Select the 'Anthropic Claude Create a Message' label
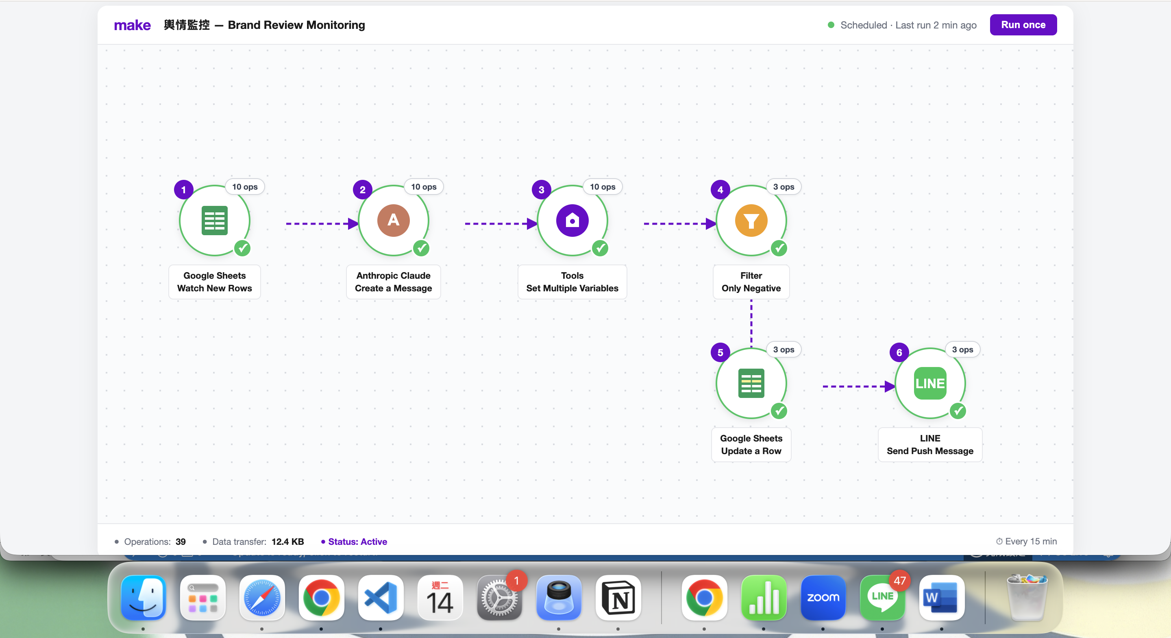This screenshot has height=638, width=1171. pos(393,282)
